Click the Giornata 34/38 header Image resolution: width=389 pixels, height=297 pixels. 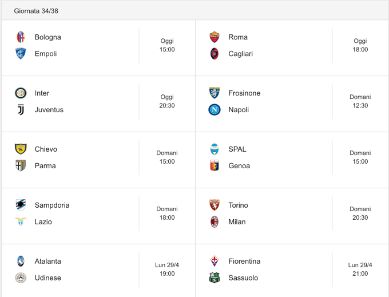click(x=36, y=11)
